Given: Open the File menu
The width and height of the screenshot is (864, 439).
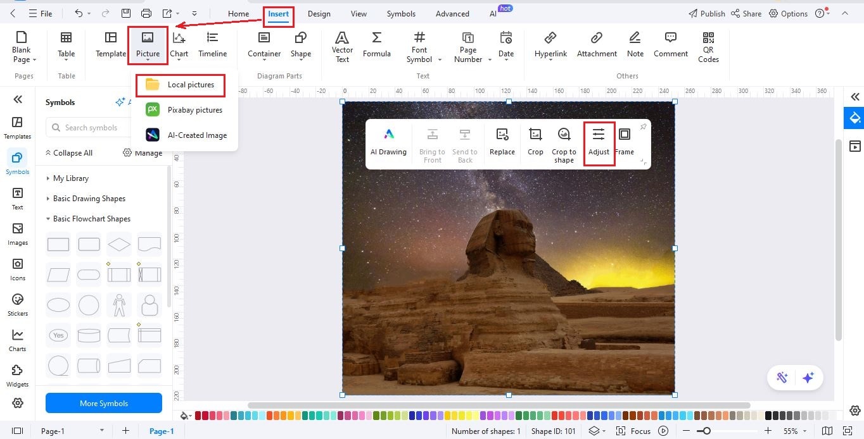Looking at the screenshot, I should 40,13.
